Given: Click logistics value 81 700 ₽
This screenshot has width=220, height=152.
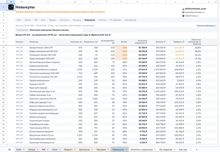Looking at the screenshot, I should [143, 48].
